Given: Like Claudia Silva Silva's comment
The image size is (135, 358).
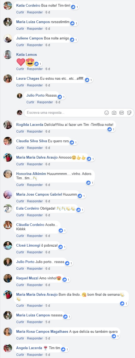Looking at the screenshot, I should click(20, 148).
